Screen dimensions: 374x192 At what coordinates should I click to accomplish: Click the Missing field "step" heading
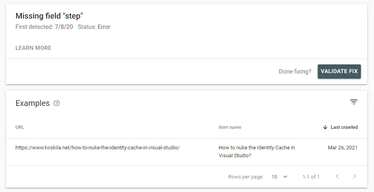pyautogui.click(x=49, y=16)
